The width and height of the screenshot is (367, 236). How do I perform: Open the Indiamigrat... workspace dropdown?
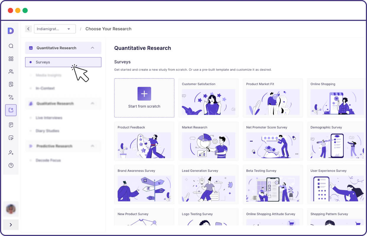pyautogui.click(x=55, y=29)
